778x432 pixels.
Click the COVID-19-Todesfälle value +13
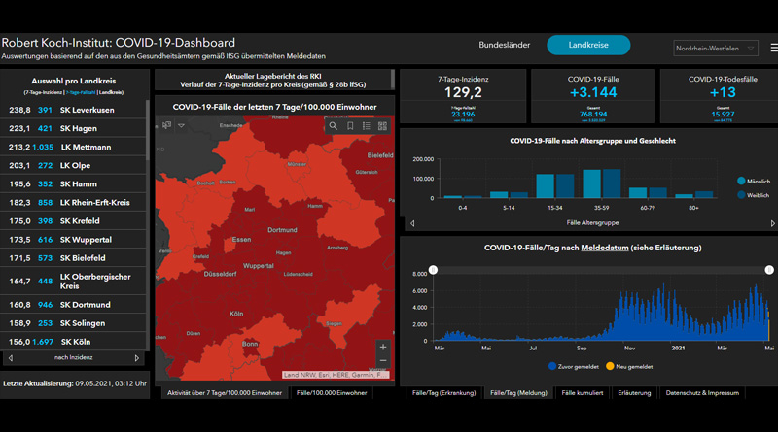[x=723, y=92]
